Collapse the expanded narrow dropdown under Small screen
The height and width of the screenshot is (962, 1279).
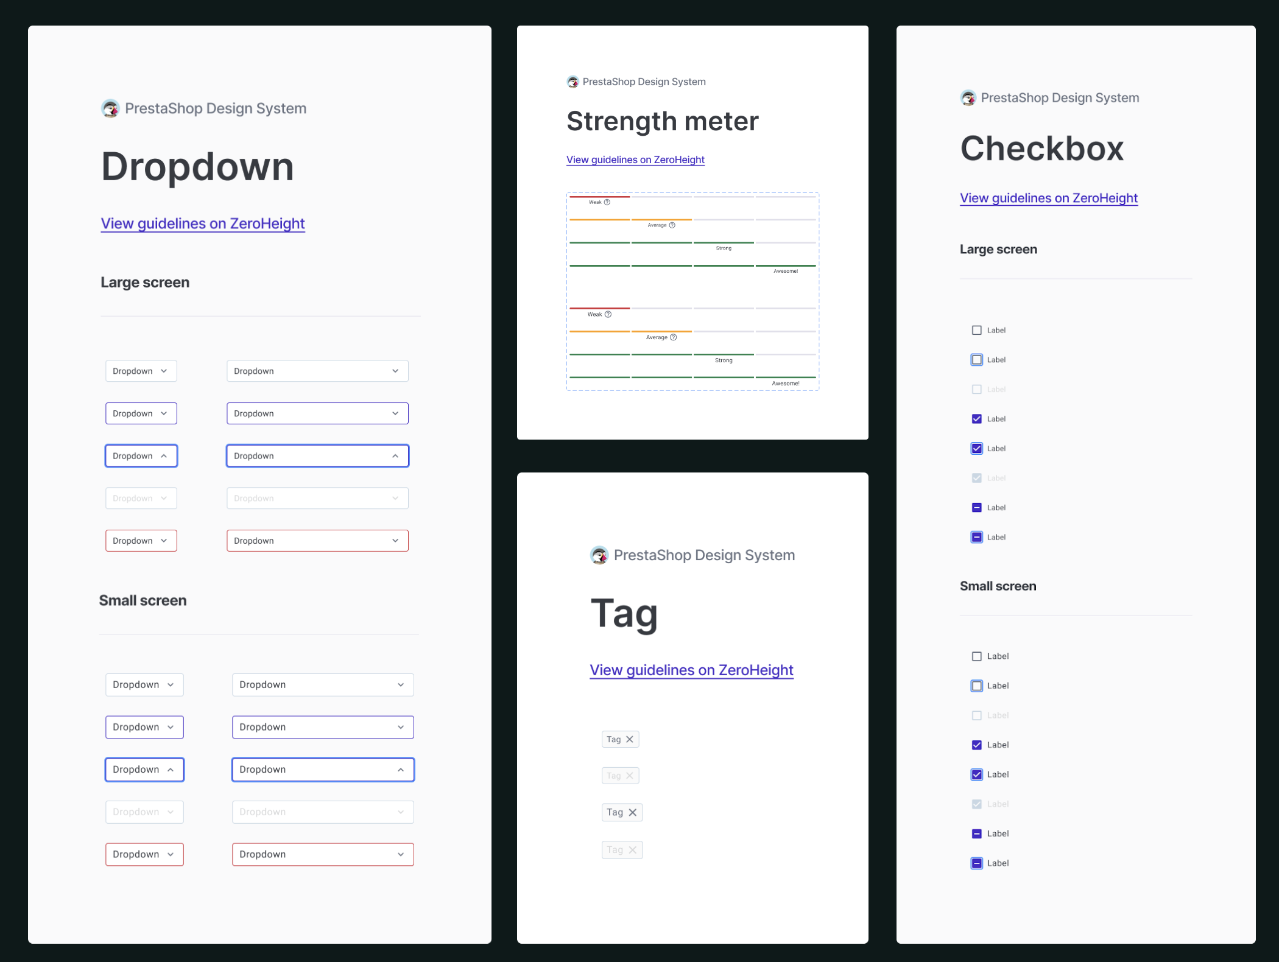[x=144, y=770]
